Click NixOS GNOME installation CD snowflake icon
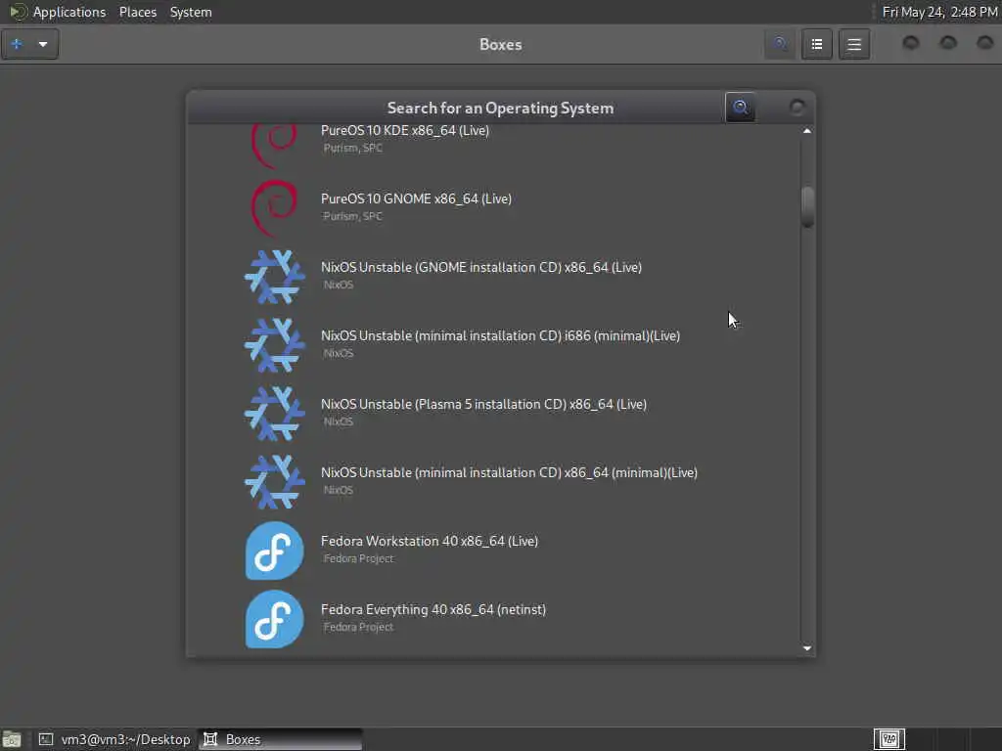 point(274,276)
